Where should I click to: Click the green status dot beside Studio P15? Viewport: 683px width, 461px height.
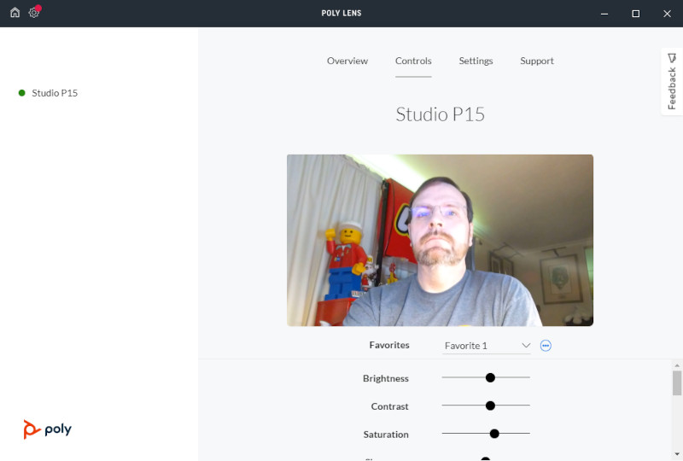pos(22,93)
